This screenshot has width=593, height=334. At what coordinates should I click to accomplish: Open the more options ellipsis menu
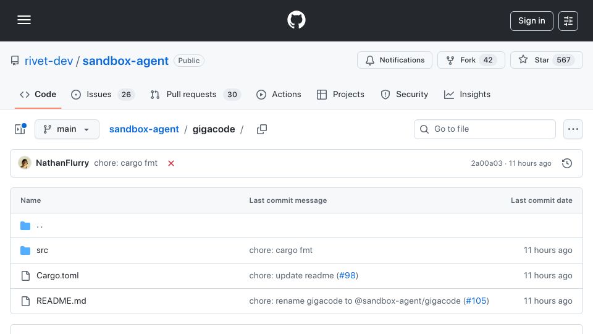[573, 129]
